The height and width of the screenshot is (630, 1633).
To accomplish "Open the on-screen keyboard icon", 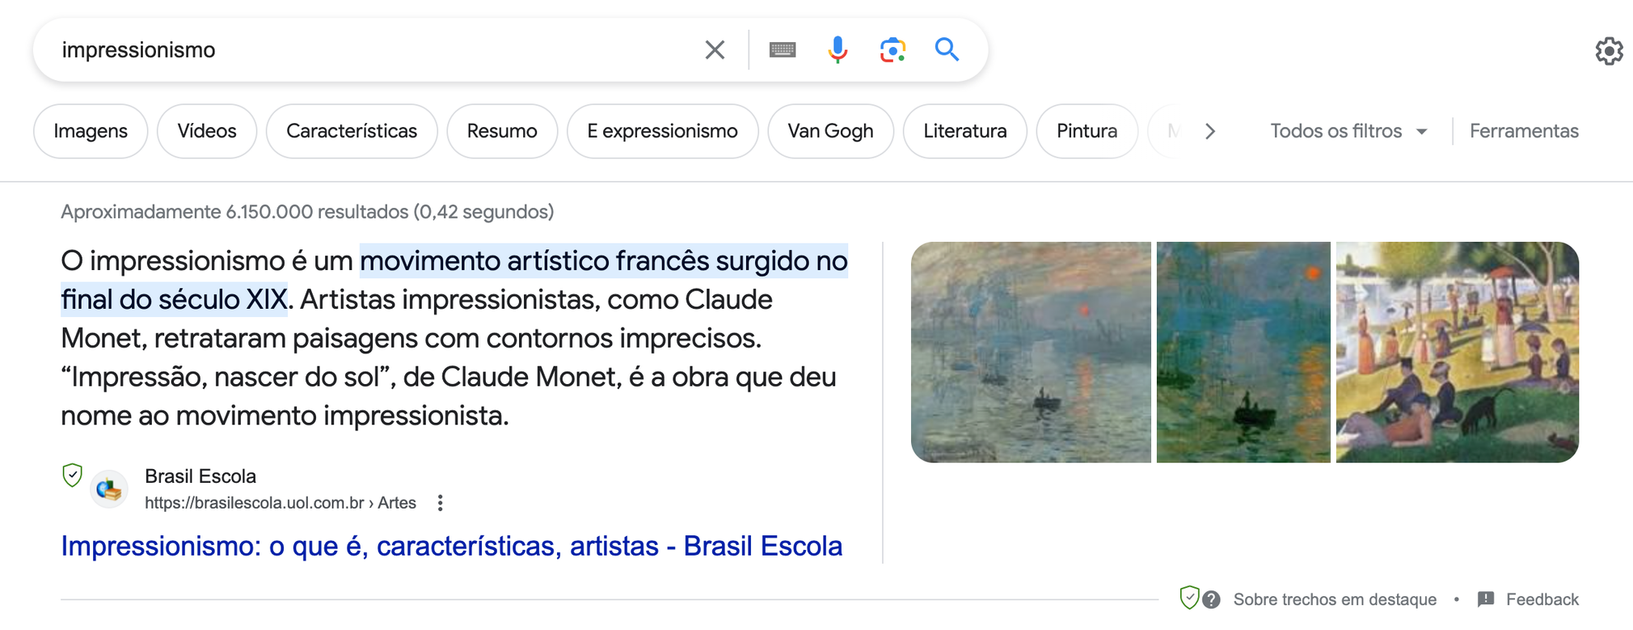I will [783, 49].
